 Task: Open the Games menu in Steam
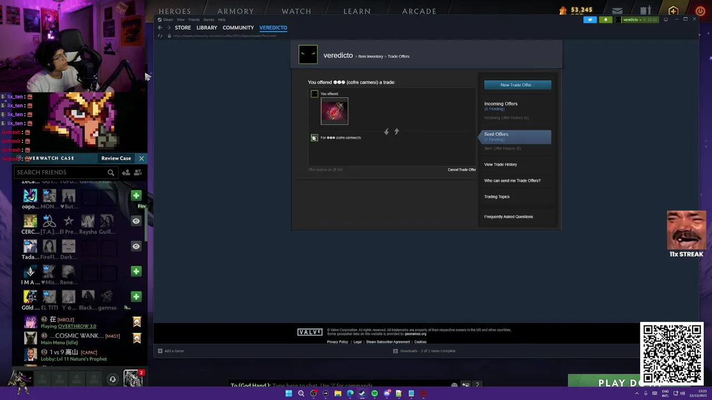[209, 19]
